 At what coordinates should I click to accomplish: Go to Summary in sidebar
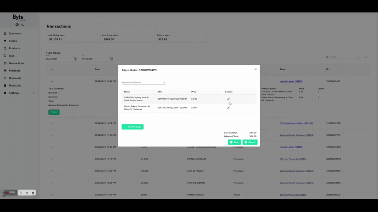click(x=15, y=33)
